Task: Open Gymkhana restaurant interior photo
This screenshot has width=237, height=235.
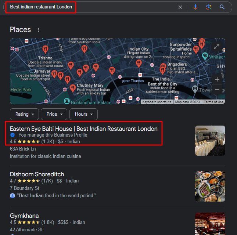Action: click(x=210, y=224)
